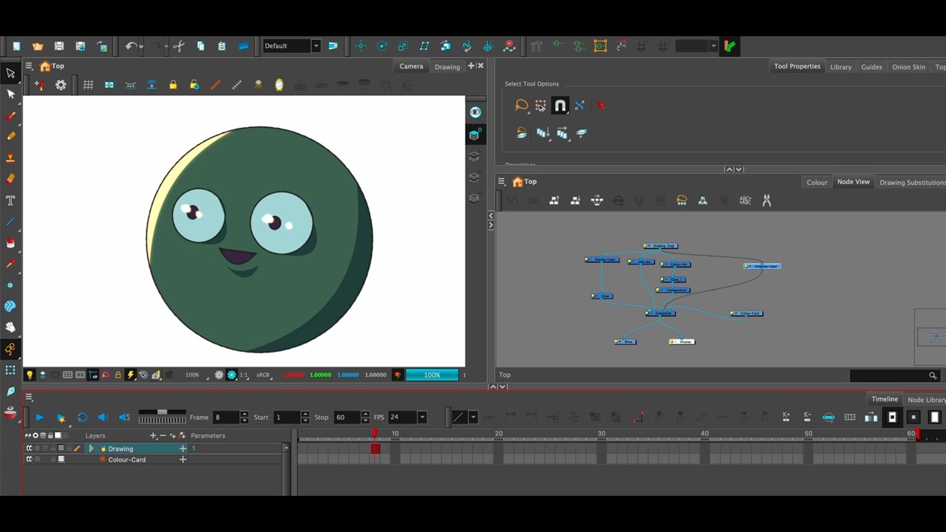This screenshot has width=946, height=532.
Task: Select the Hand grabber tool
Action: (10, 327)
